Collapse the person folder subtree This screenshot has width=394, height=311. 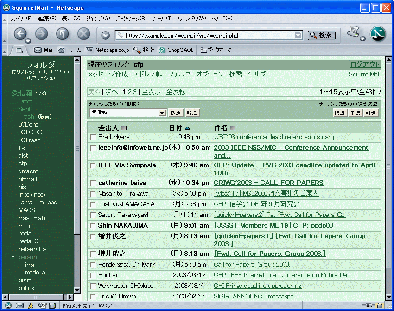[x=13, y=257]
